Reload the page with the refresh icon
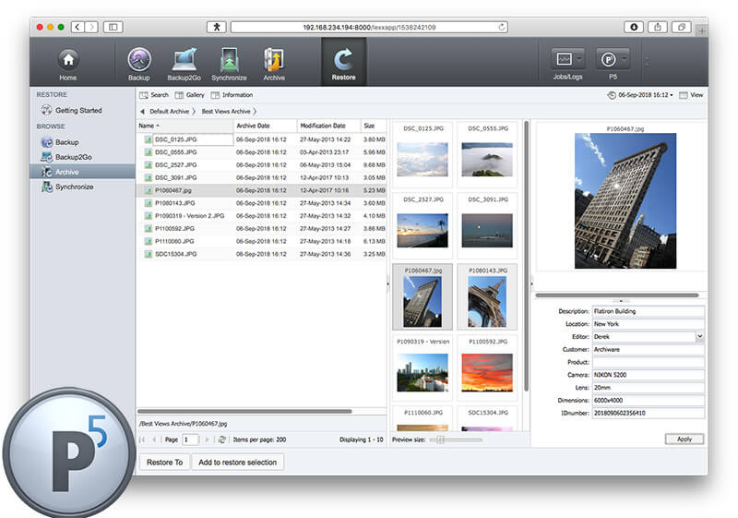This screenshot has width=738, height=518. pyautogui.click(x=502, y=28)
